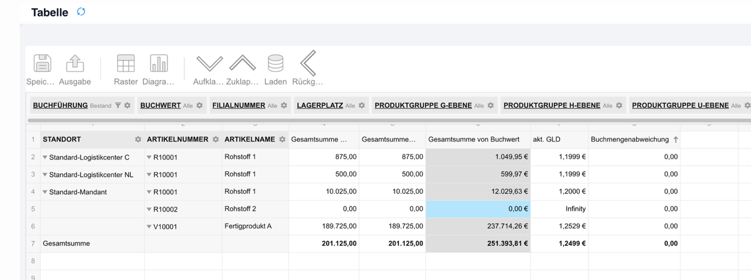
Task: Open the filter icon on BUCHFÜHRUNG
Action: tap(118, 106)
